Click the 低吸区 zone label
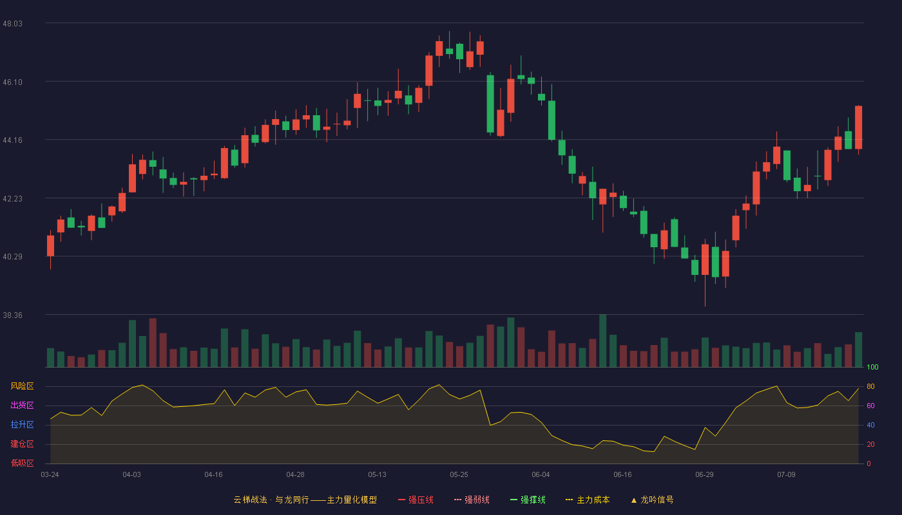This screenshot has height=515, width=902. pos(22,463)
